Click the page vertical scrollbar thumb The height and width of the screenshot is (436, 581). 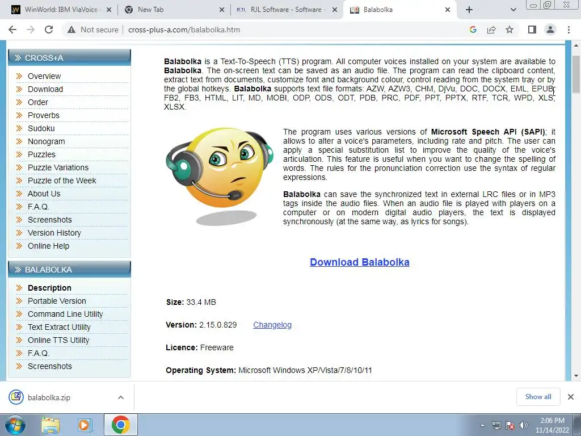(x=576, y=74)
